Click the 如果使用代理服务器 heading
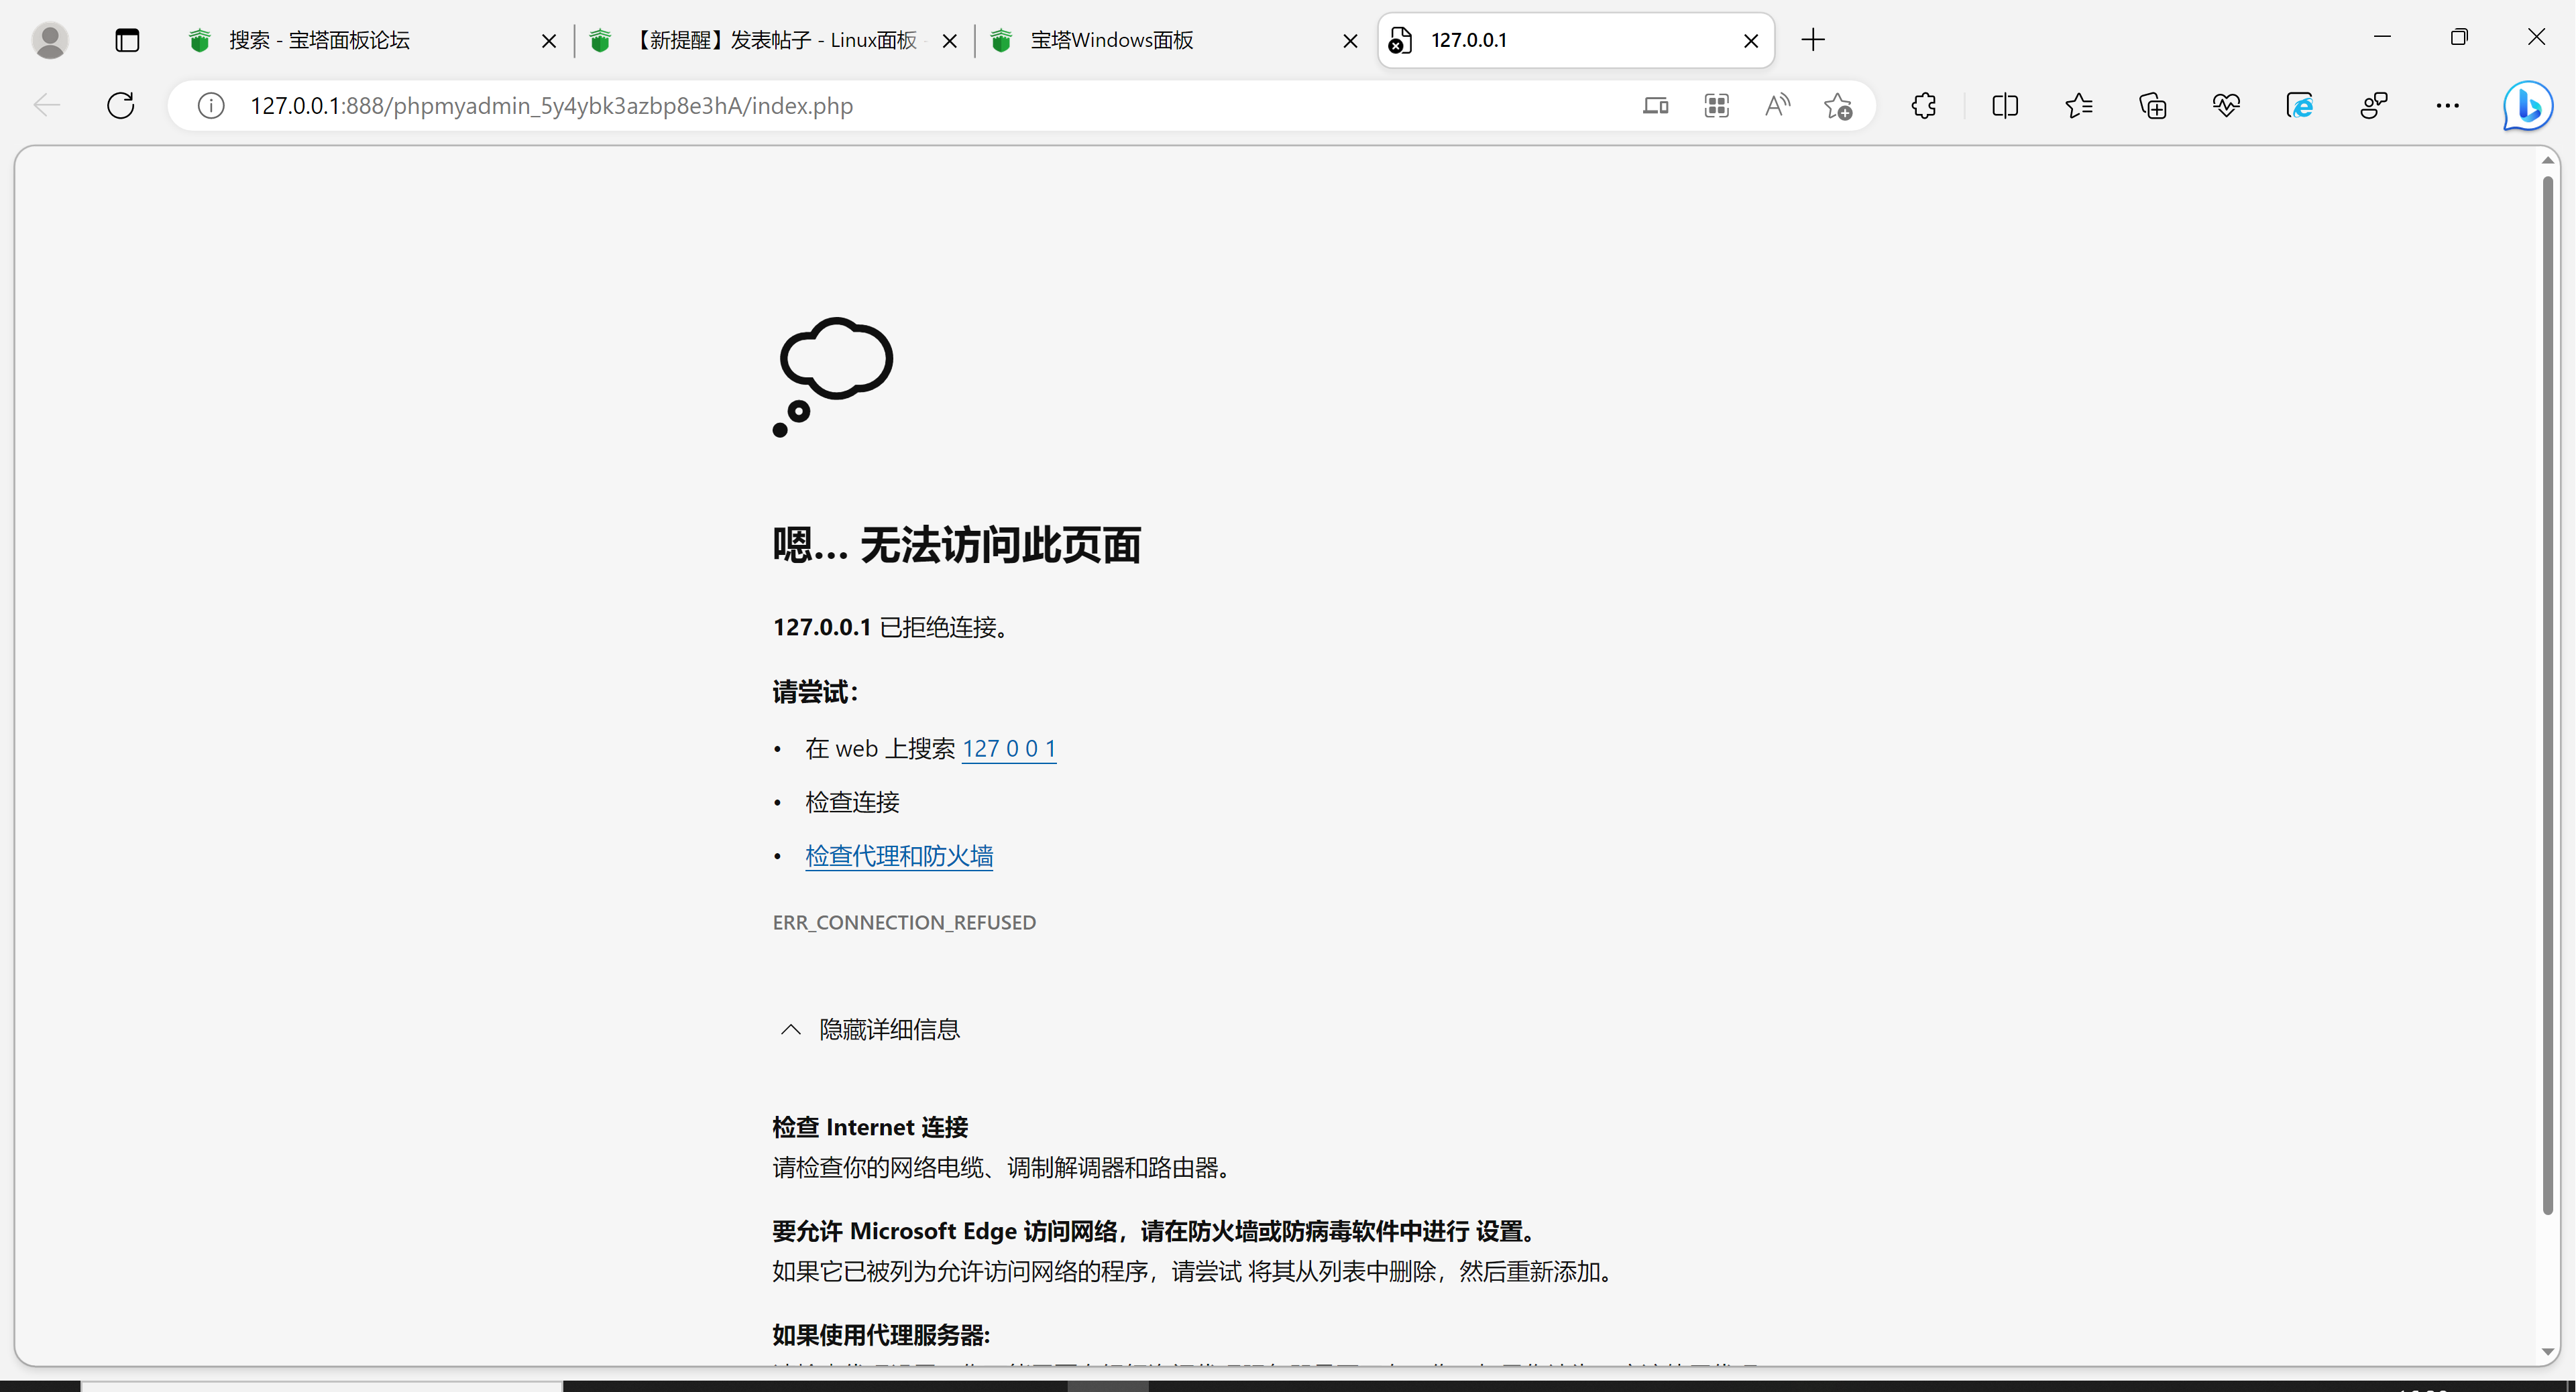Screen dimensions: 2576x1392 [x=881, y=1335]
